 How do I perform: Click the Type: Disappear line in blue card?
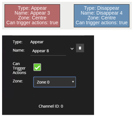tap(101, 8)
